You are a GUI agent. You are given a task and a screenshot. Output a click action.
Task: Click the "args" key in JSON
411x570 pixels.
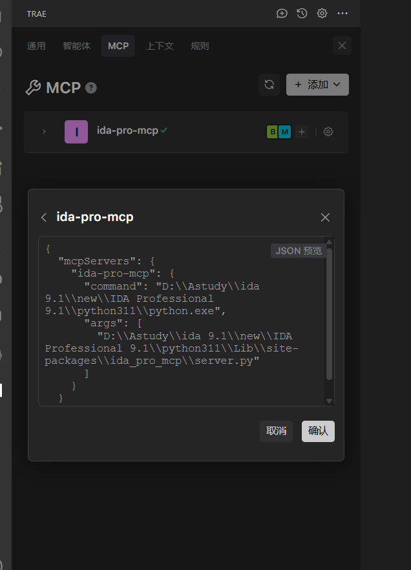coord(103,324)
